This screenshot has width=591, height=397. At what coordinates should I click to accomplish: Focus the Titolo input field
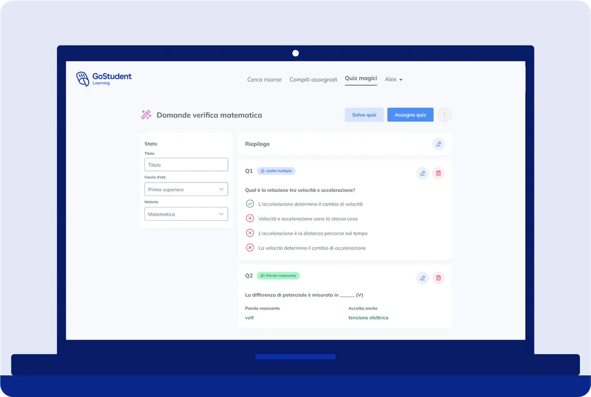186,165
